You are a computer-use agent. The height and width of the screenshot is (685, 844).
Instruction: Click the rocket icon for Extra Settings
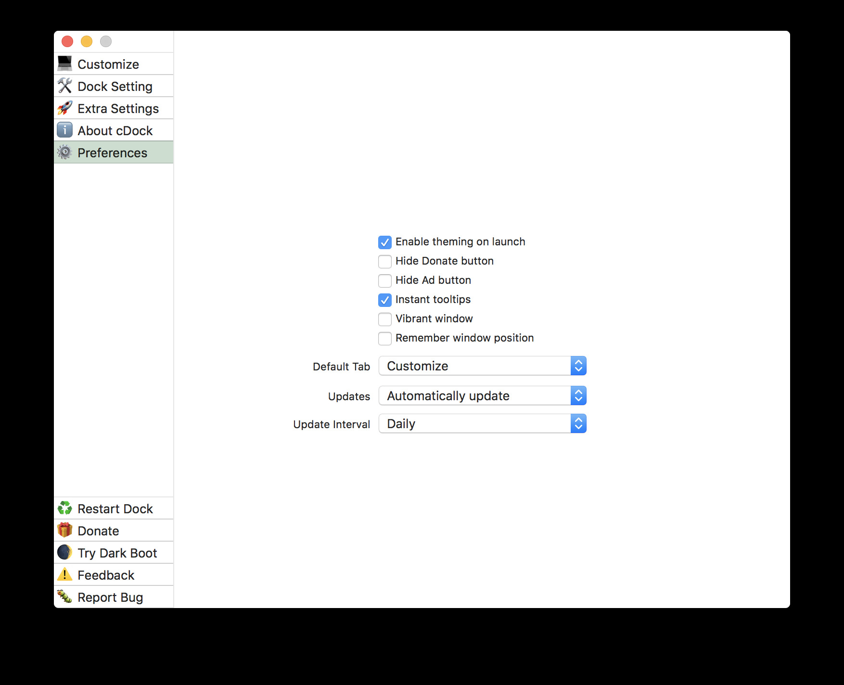pyautogui.click(x=64, y=108)
